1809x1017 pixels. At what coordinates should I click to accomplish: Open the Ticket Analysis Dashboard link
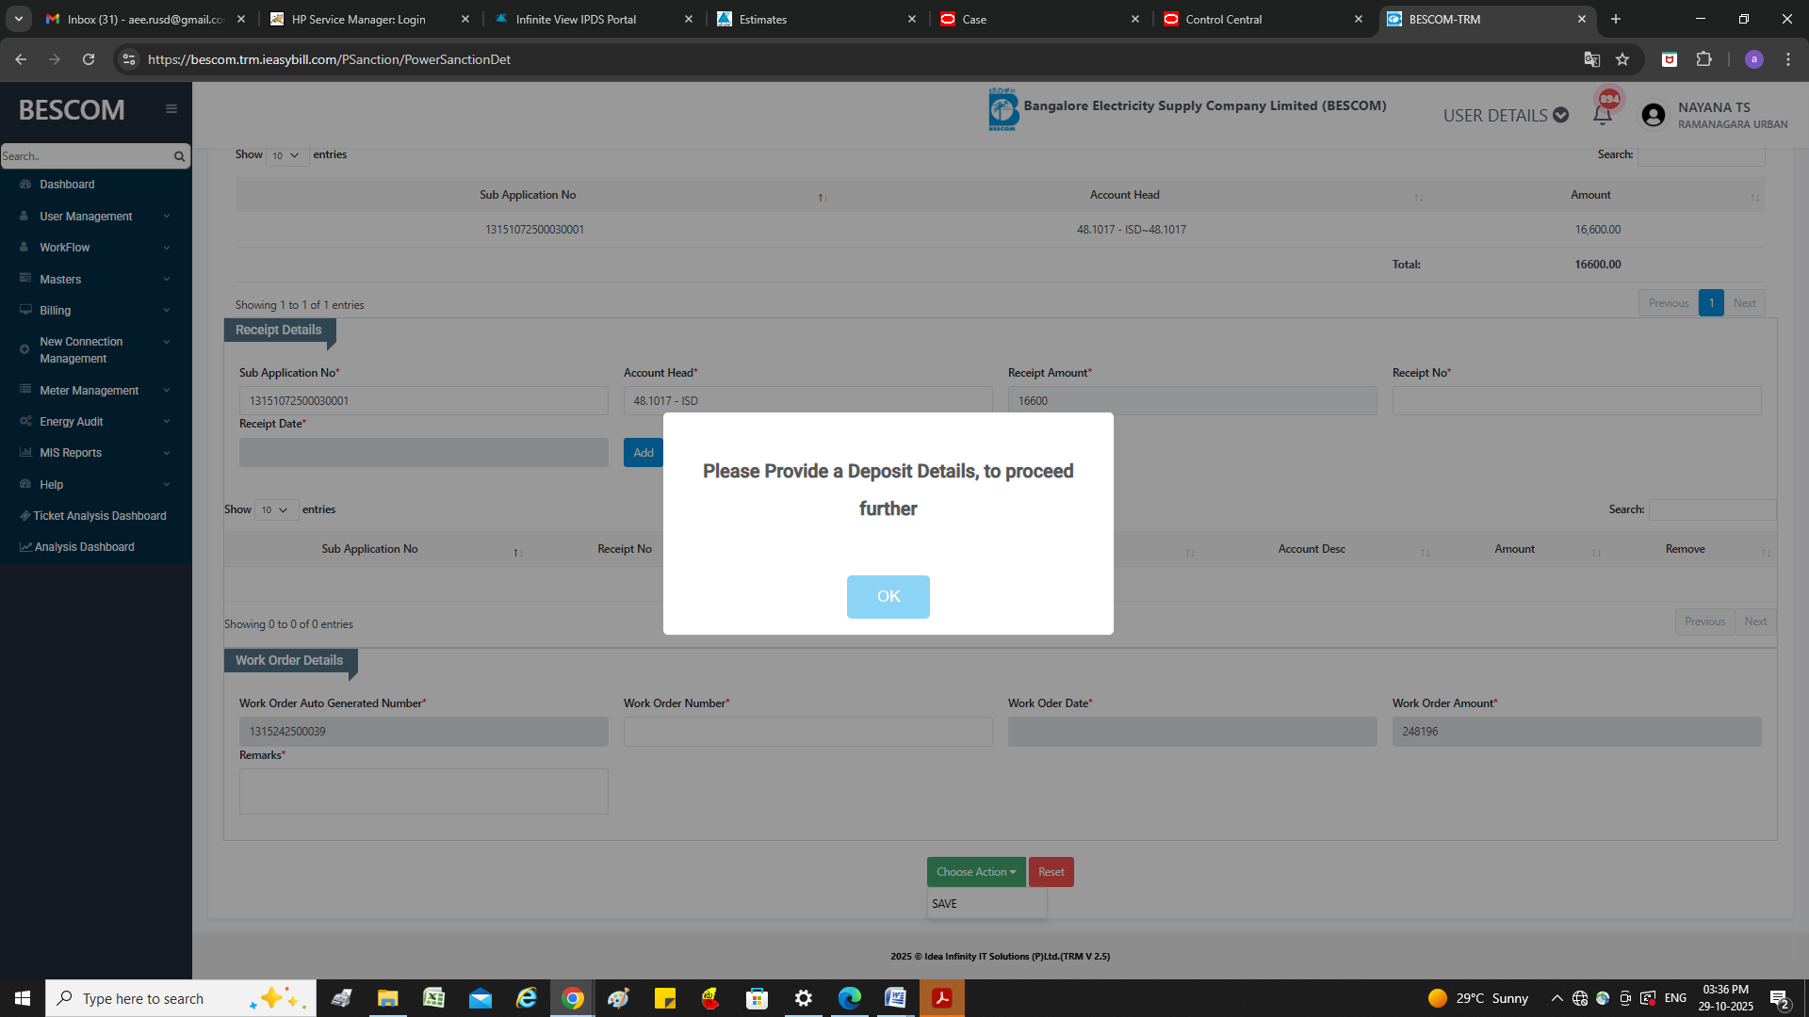(x=99, y=516)
